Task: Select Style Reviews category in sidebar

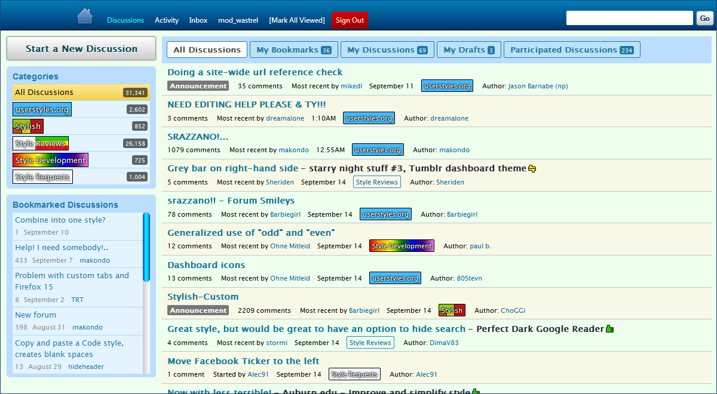Action: pyautogui.click(x=41, y=143)
